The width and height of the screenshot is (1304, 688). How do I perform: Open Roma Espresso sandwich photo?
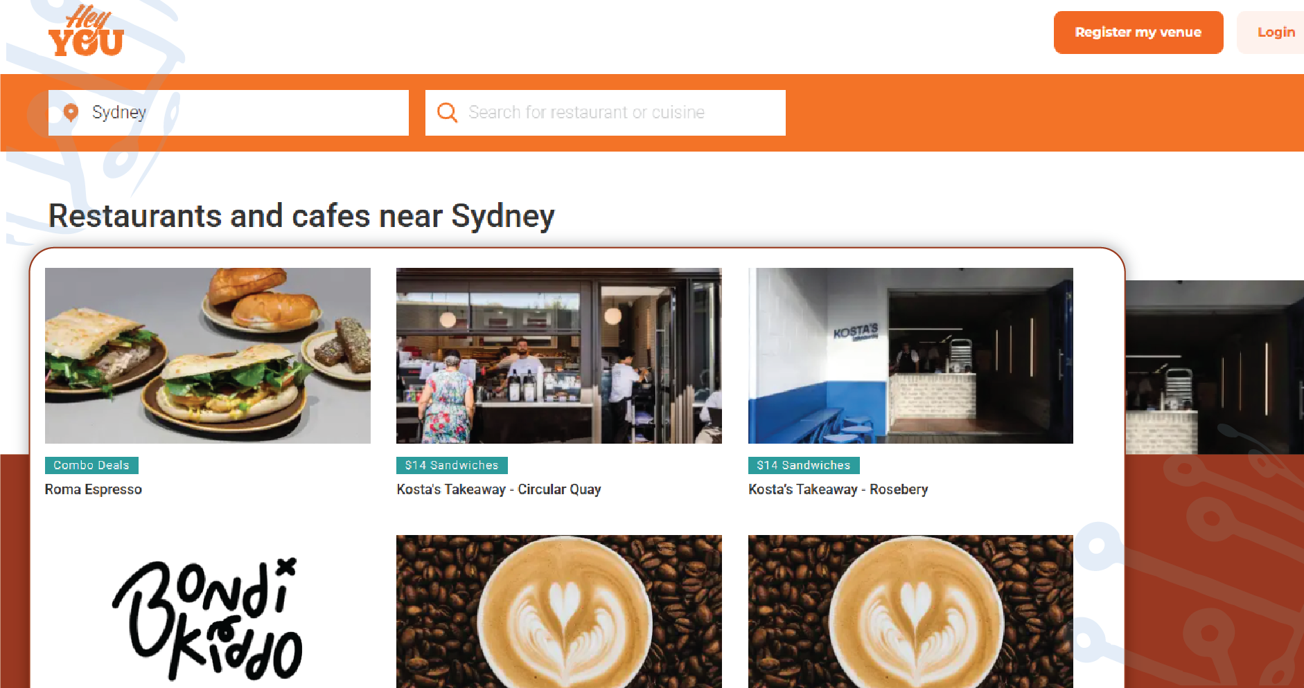(x=208, y=356)
